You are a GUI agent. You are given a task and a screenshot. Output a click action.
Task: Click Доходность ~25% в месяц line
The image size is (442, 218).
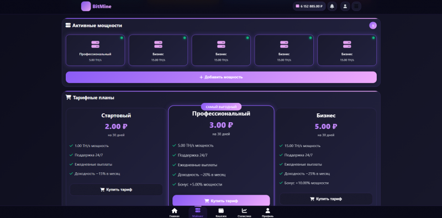307,173
